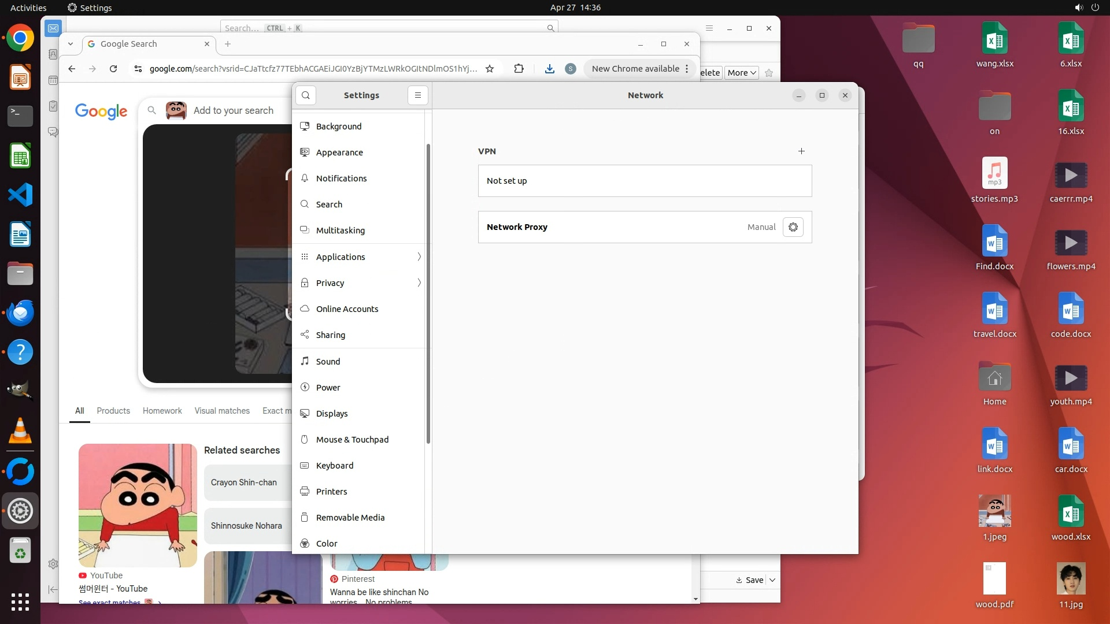This screenshot has height=624, width=1110.
Task: Add a new VPN connection
Action: coord(801,151)
